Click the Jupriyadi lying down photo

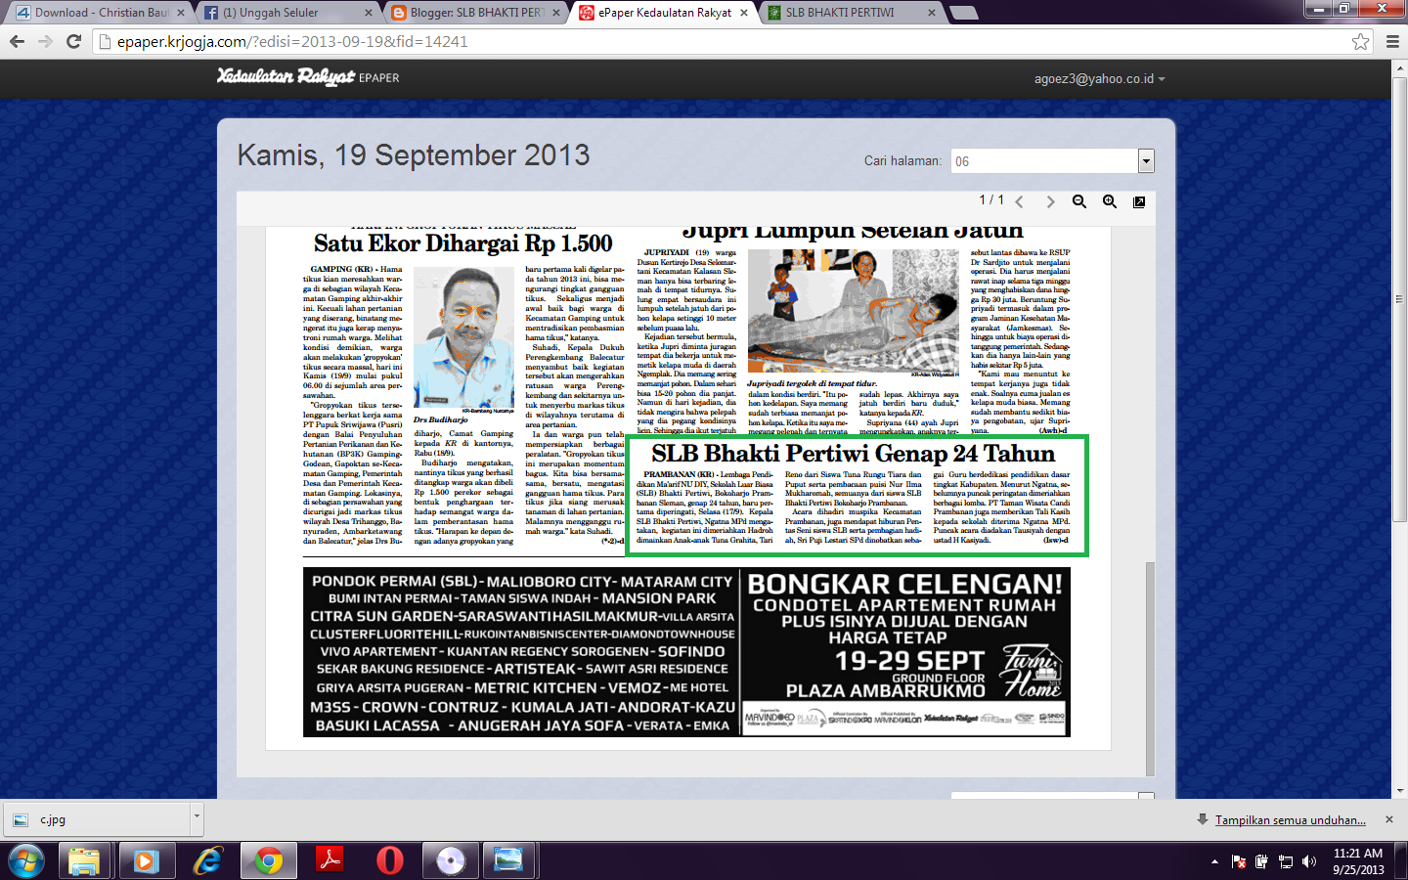(854, 310)
